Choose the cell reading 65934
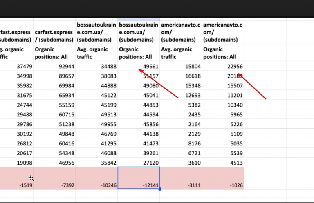Screen dimensions: 314x203 point(55,95)
